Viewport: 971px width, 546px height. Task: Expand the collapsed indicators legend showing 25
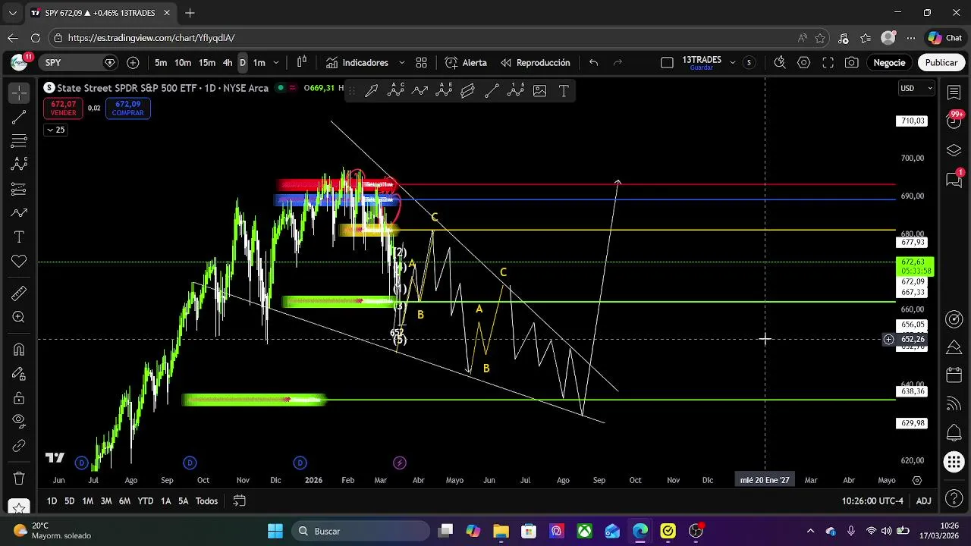point(56,130)
